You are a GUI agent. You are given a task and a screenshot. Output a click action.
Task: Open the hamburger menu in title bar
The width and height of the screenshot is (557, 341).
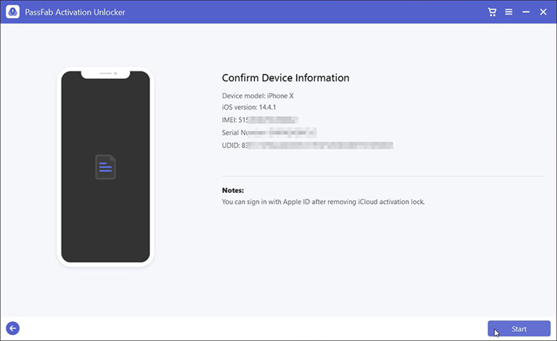[x=509, y=12]
